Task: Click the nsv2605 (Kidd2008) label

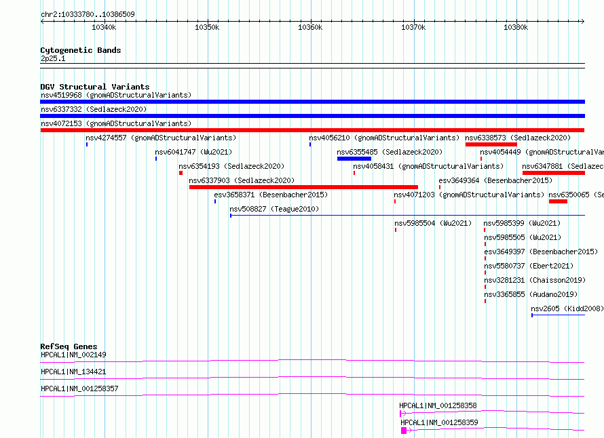Action: 567,308
